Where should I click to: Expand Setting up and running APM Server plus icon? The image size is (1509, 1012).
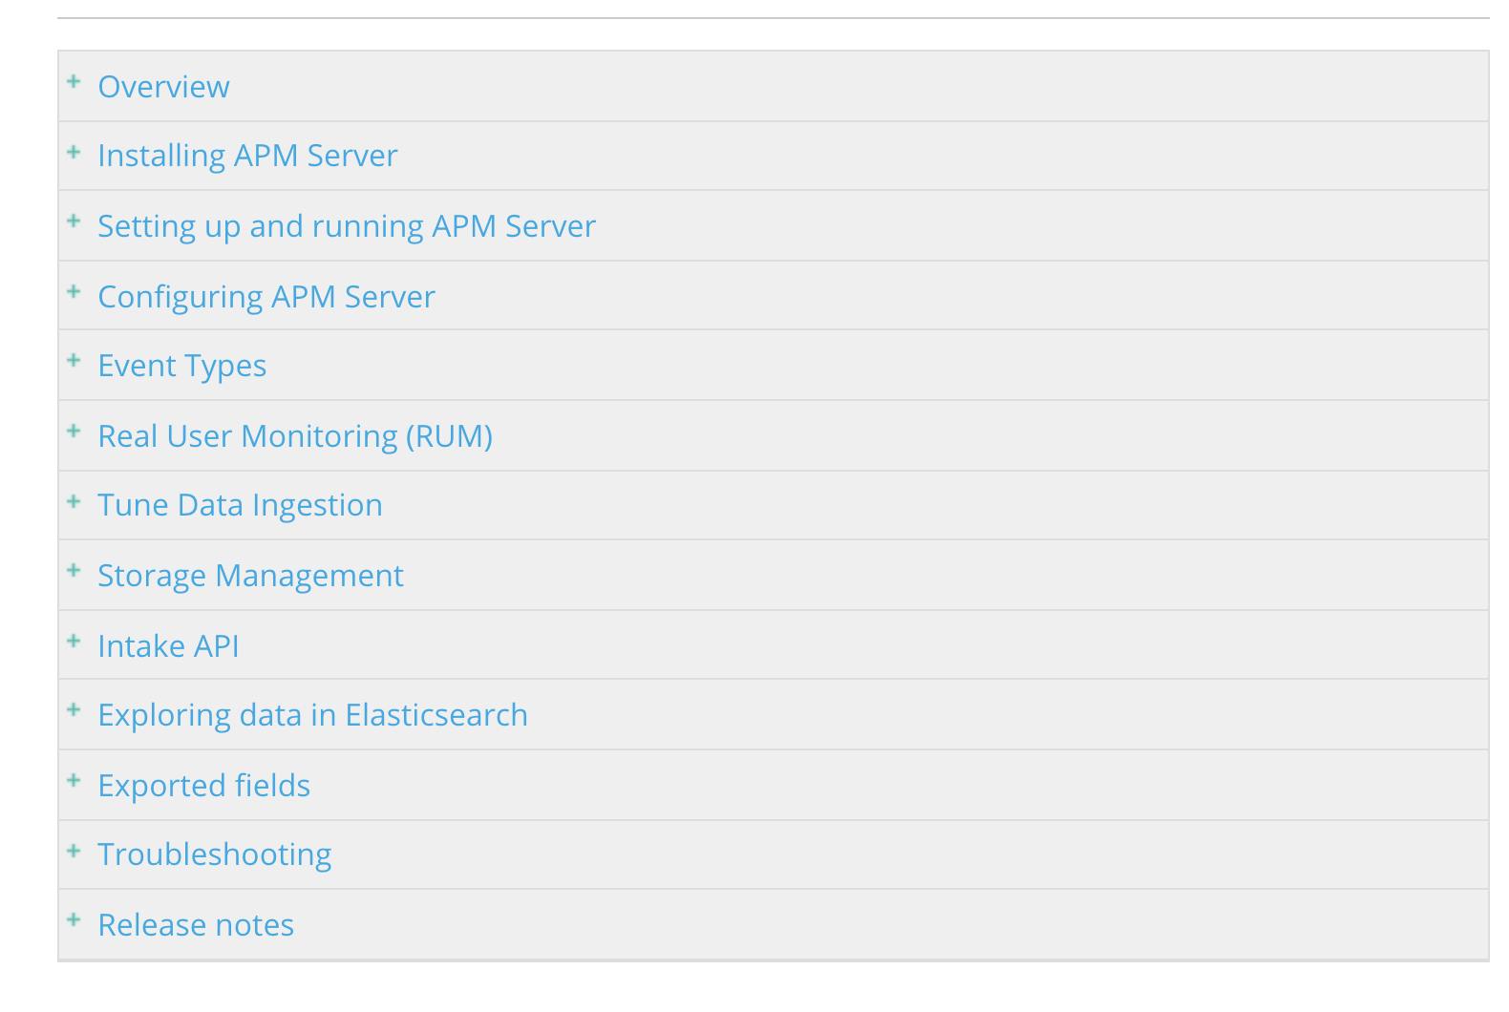point(74,221)
